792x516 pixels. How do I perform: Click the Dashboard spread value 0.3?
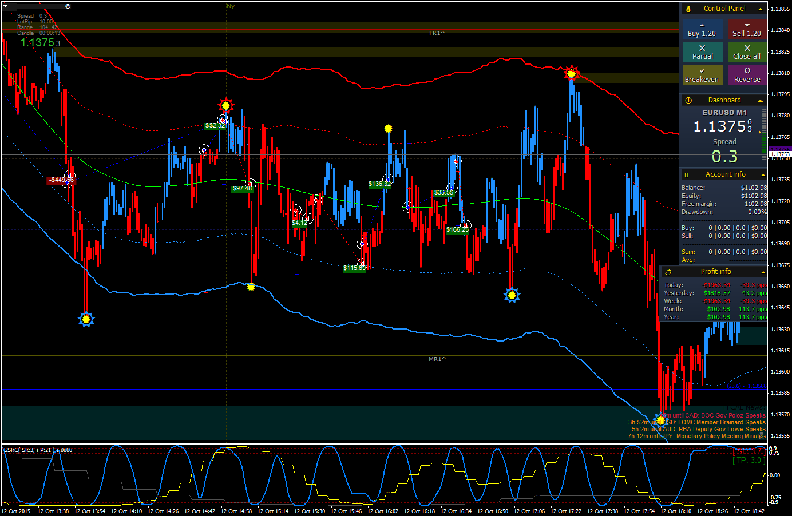click(724, 156)
